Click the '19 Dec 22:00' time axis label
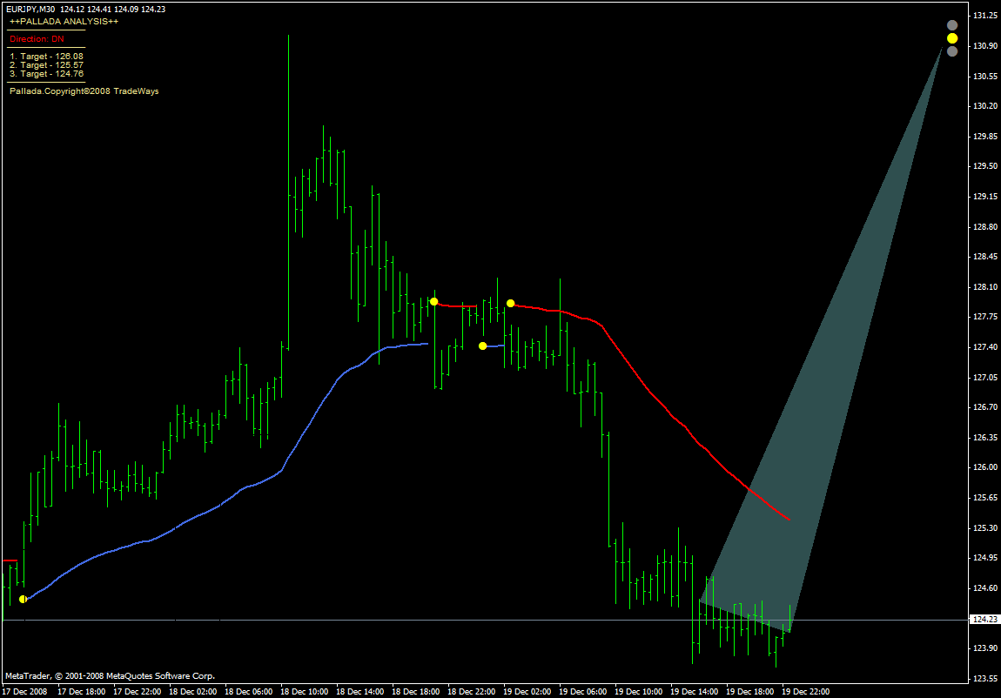Screen dimensions: 1001x698 click(805, 692)
